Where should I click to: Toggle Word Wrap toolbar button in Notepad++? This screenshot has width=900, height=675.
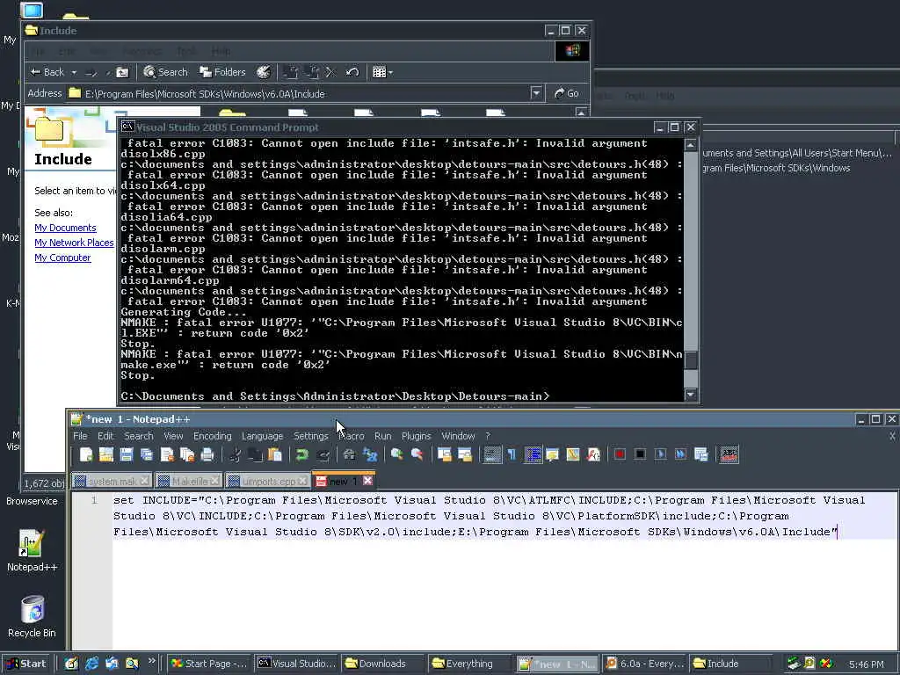[491, 454]
